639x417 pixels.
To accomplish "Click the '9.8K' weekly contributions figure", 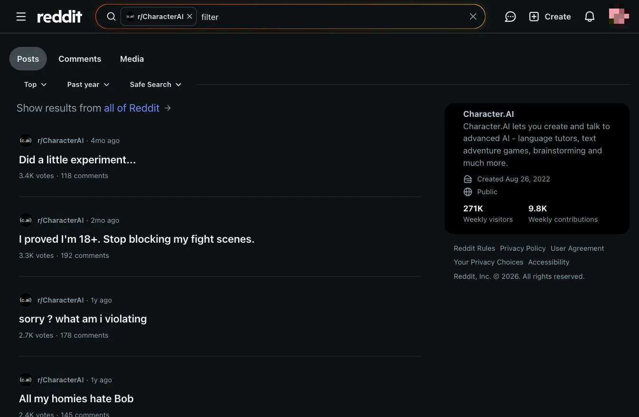I will point(538,208).
